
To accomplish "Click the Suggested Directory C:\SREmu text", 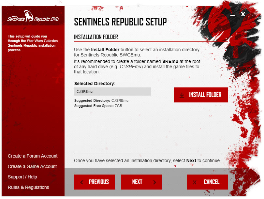I will pos(101,101).
